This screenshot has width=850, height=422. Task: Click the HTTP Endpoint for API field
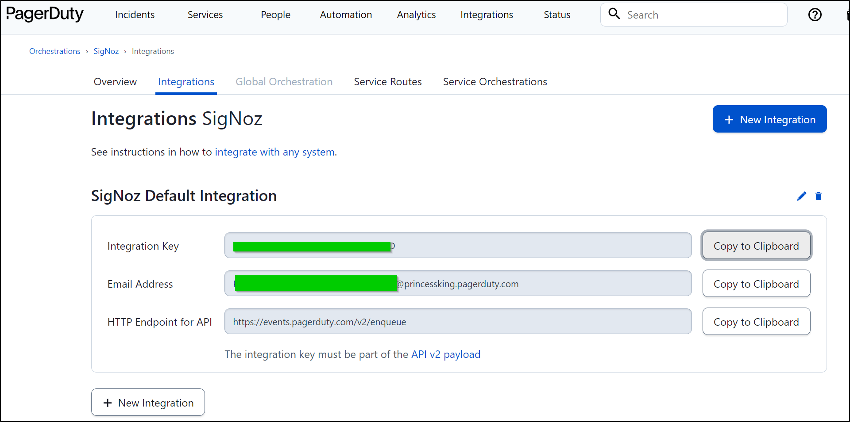[x=458, y=321]
